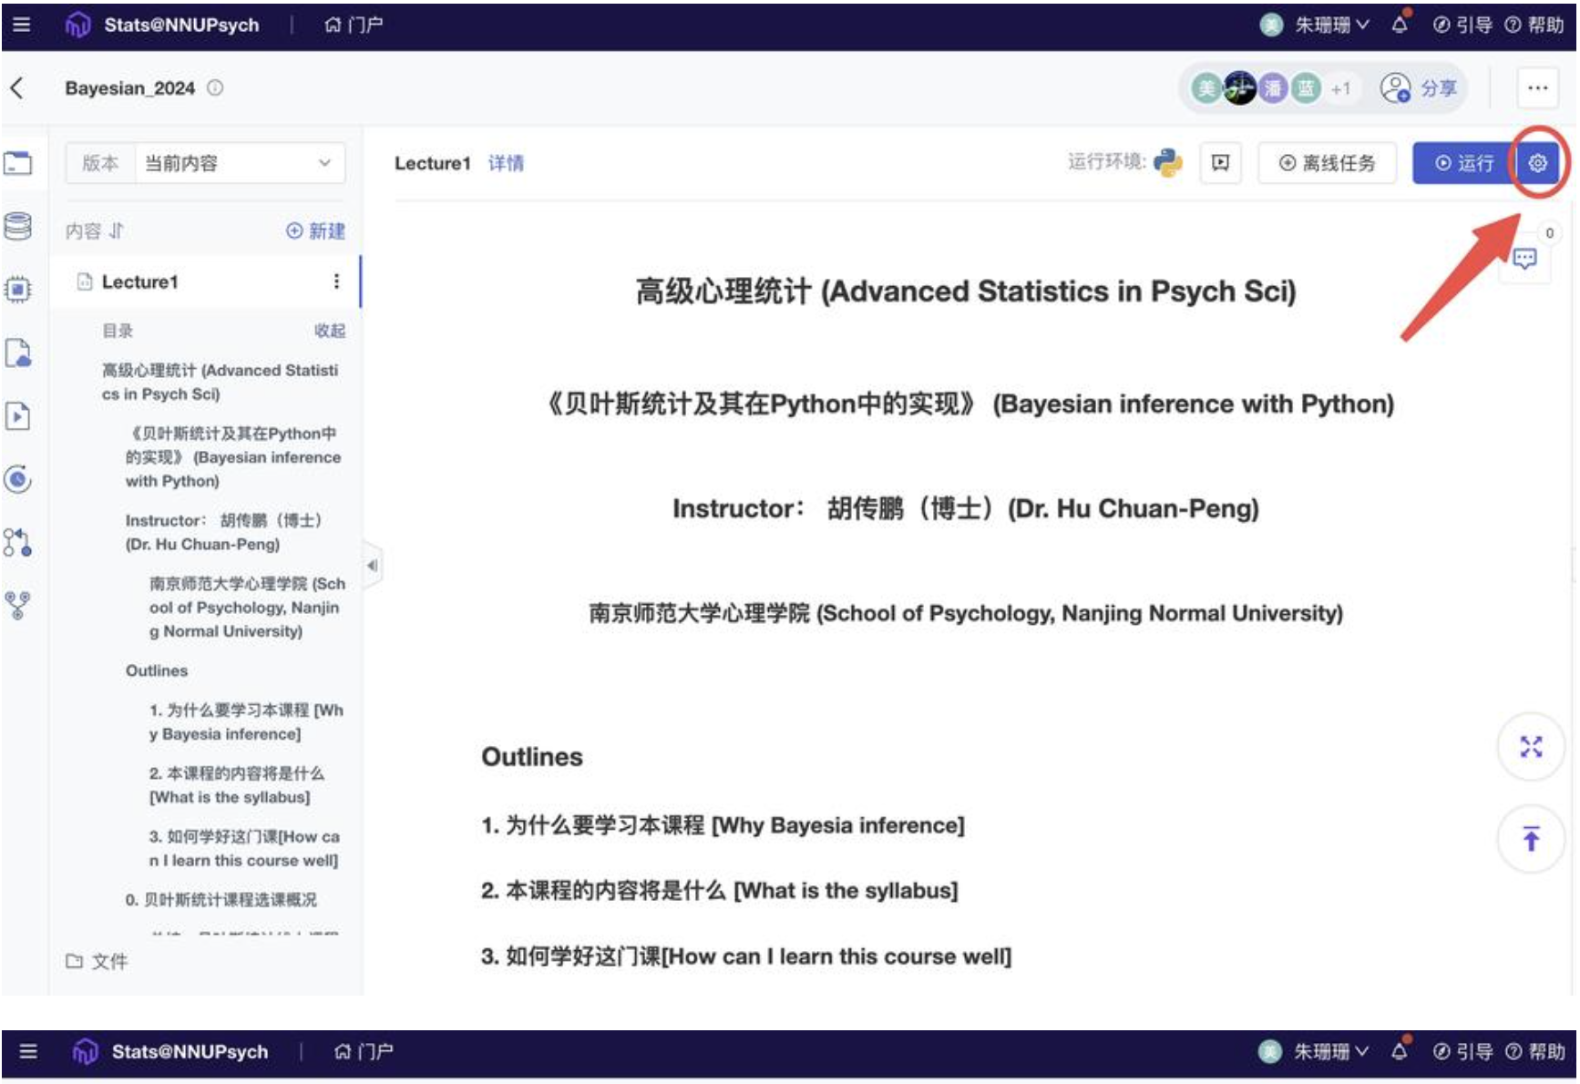Click the back arrow beside Bayesian_2024
This screenshot has width=1580, height=1084.
tap(17, 88)
